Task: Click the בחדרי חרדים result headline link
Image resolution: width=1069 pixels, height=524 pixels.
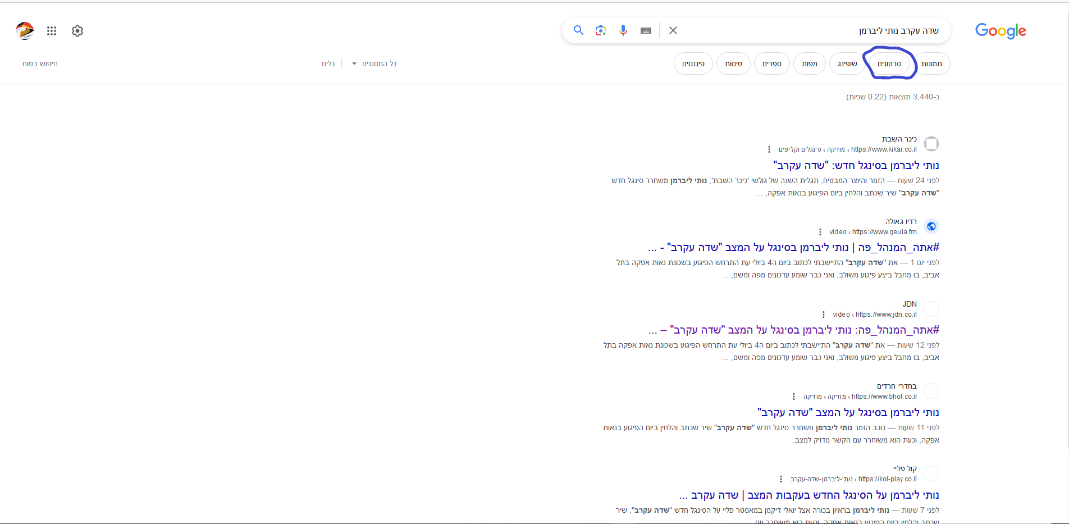Action: tap(847, 412)
